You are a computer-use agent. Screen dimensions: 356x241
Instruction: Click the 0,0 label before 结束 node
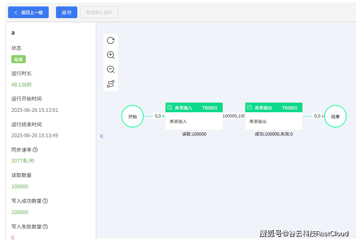click(x=317, y=116)
